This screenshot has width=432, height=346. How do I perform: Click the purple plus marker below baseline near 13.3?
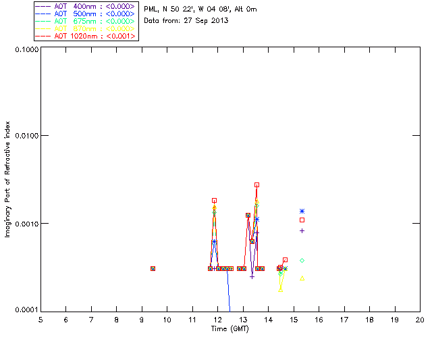(x=252, y=277)
